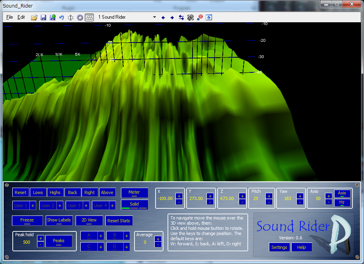Decrease the Pitch value with minus
This screenshot has height=264, width=364.
[x=269, y=202]
